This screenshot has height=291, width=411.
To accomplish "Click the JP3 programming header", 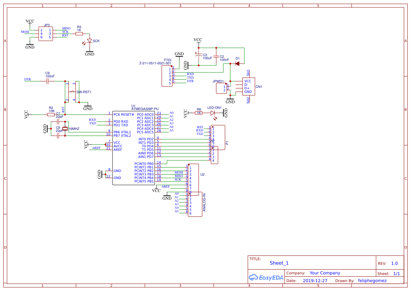I will [x=45, y=33].
